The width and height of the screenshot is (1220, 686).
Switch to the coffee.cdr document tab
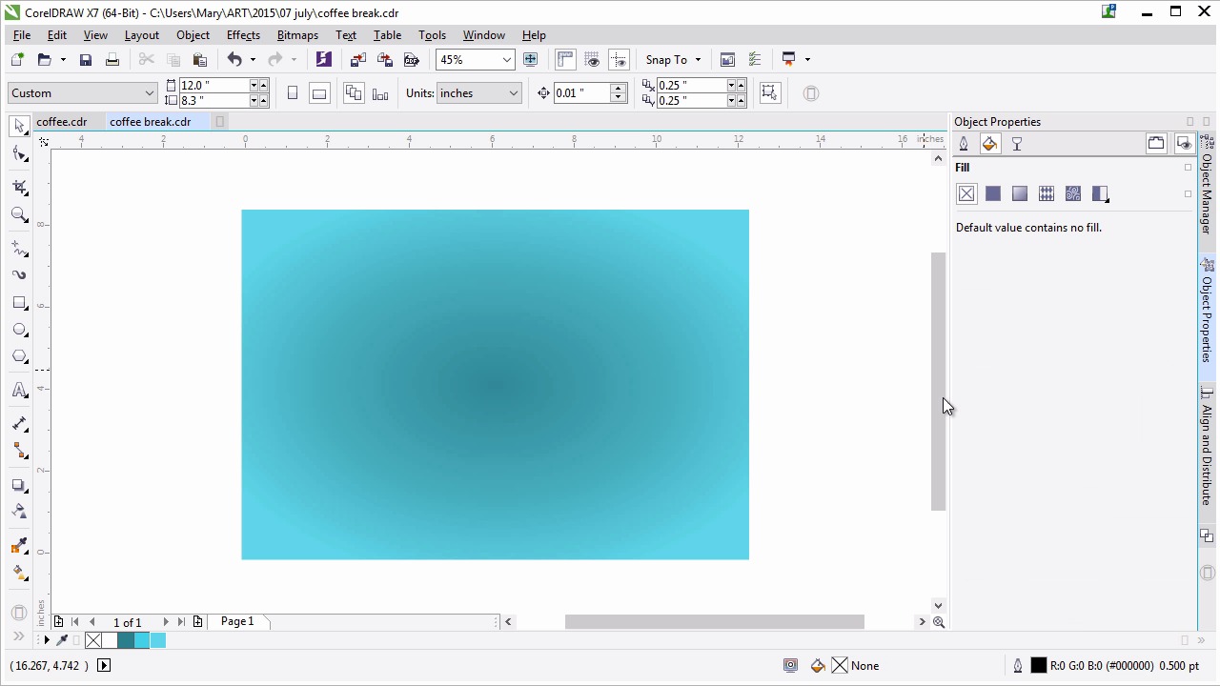point(62,122)
